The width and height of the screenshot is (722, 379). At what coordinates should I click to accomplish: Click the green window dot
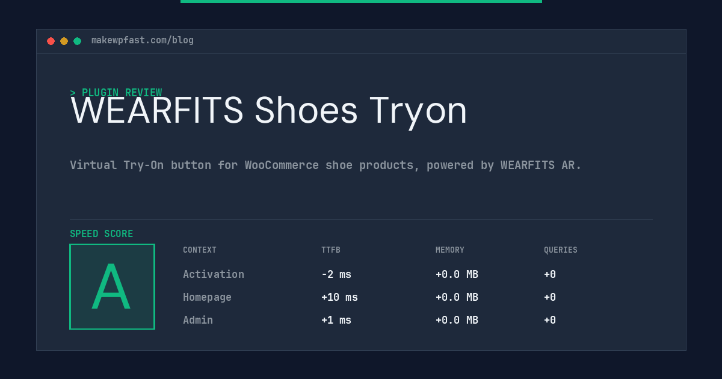[x=77, y=41]
